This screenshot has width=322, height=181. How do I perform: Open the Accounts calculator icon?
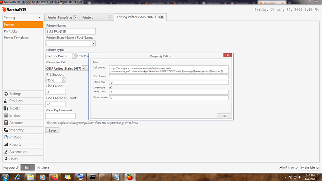pos(6,123)
